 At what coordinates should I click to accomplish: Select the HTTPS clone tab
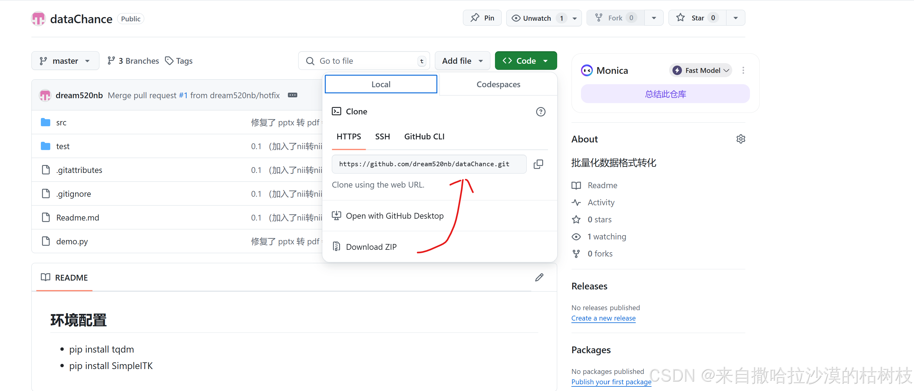(348, 137)
